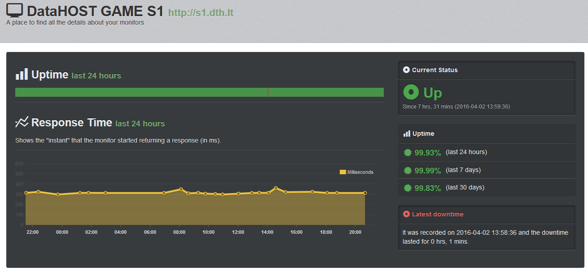Click the last data point on the chart
This screenshot has width=588, height=271.
click(365, 193)
